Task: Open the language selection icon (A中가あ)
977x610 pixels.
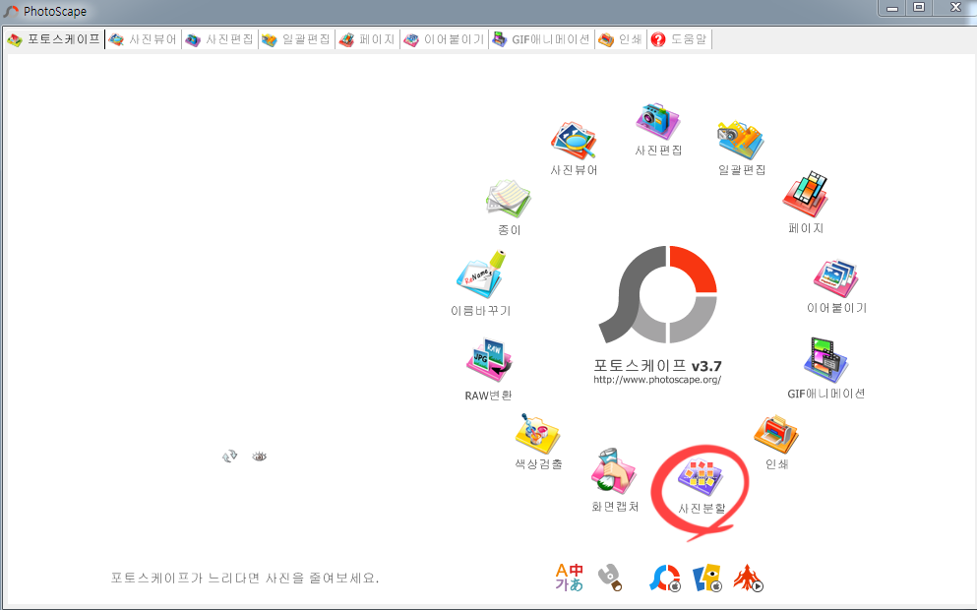Action: pyautogui.click(x=569, y=577)
